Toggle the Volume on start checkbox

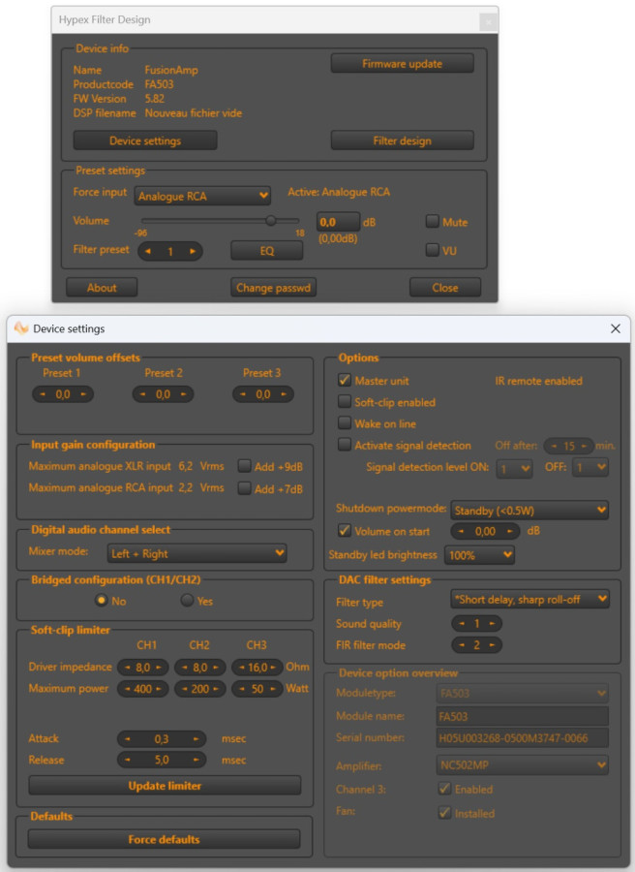[x=345, y=530]
